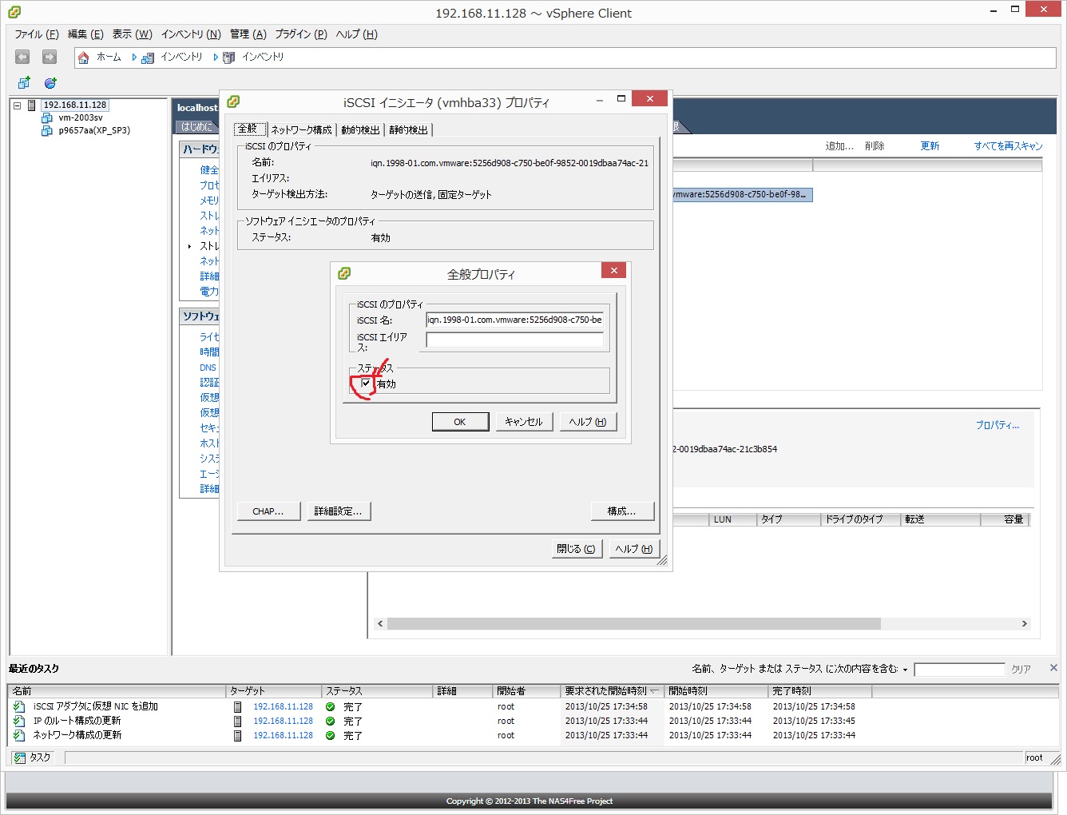
Task: Click the 構成... button
Action: 622,511
